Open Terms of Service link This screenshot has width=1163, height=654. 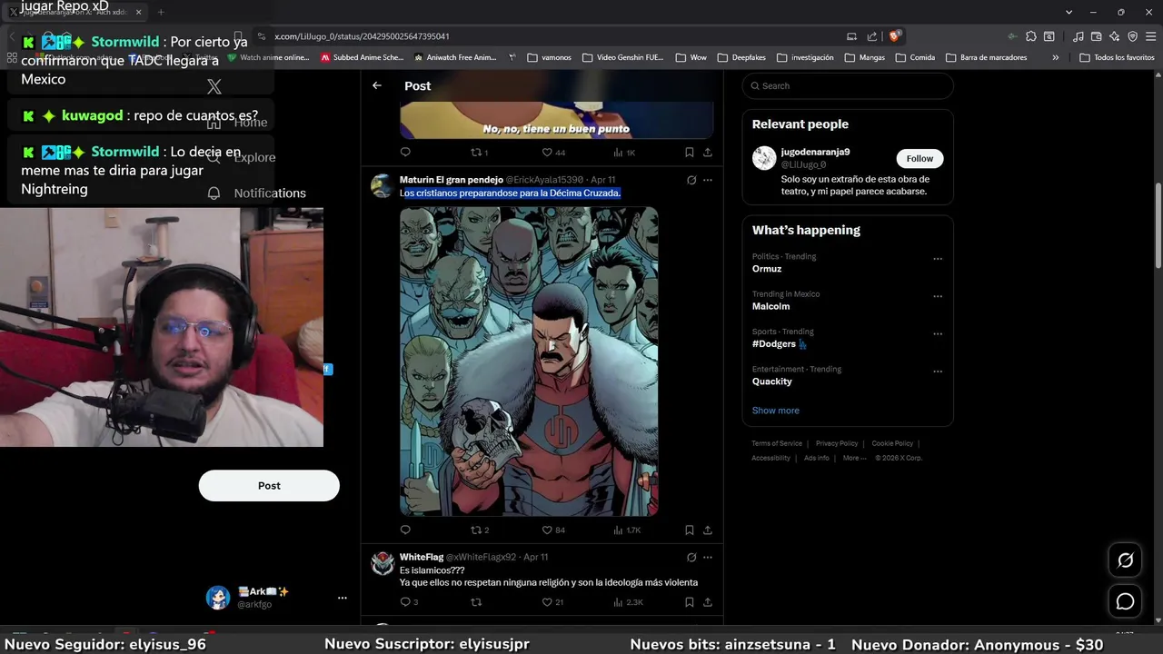tap(777, 443)
